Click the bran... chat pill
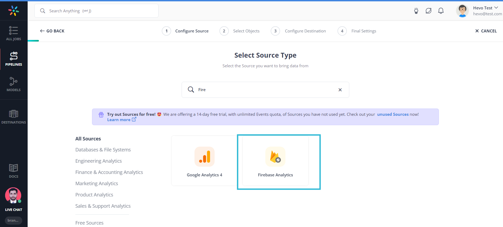This screenshot has height=227, width=503. coord(13,220)
